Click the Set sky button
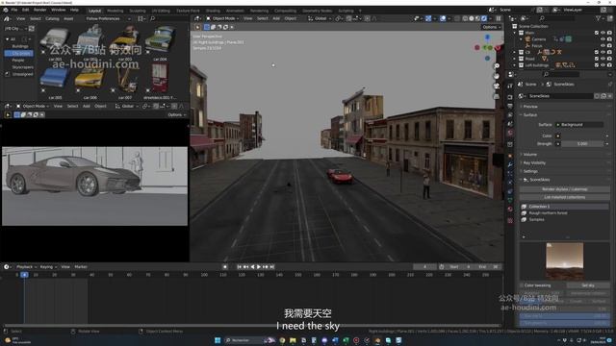The image size is (616, 346). coord(588,285)
